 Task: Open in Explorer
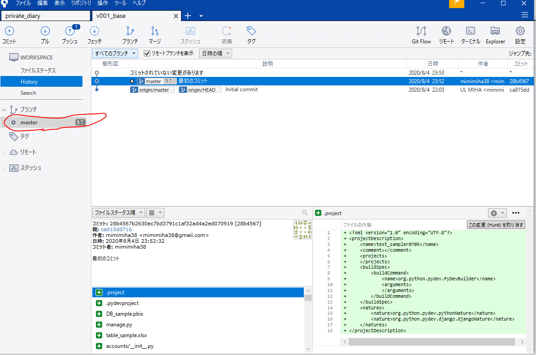click(x=495, y=35)
